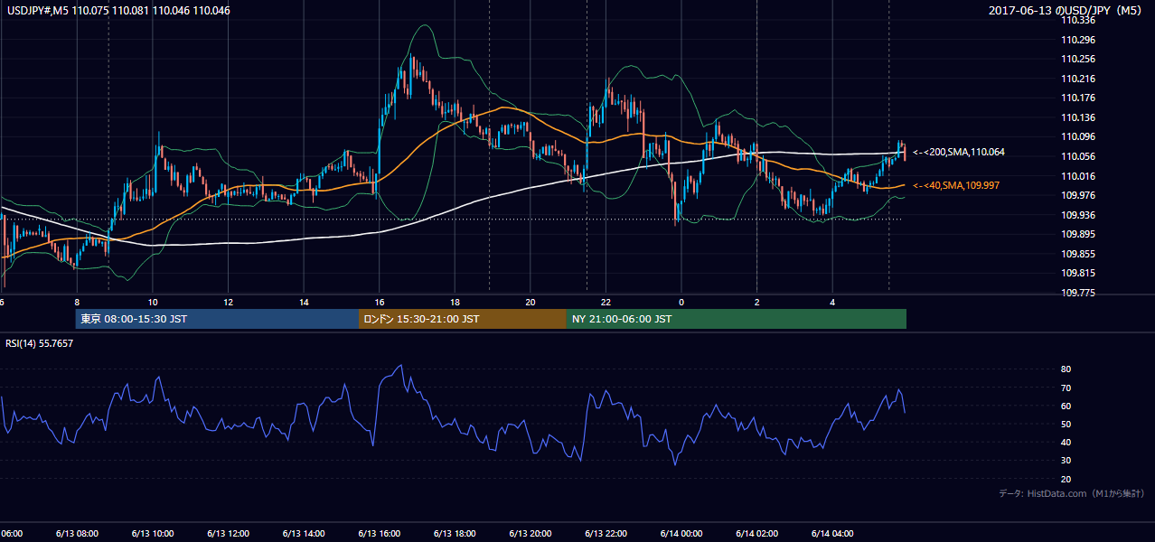The height and width of the screenshot is (542, 1155).
Task: Click the 6/13 18:00 time axis label
Action: (455, 533)
